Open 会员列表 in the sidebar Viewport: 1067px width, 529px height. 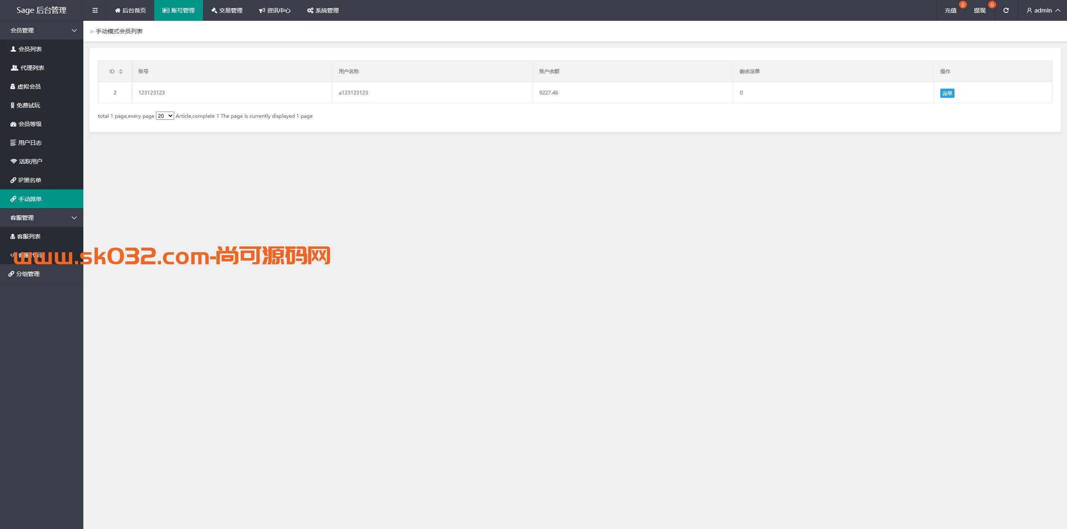click(30, 49)
